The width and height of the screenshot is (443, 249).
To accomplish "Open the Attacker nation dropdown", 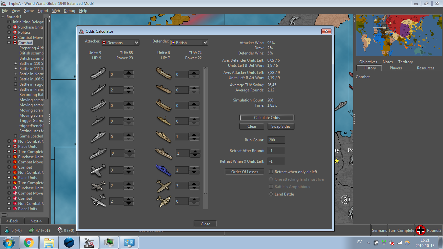I will [120, 42].
